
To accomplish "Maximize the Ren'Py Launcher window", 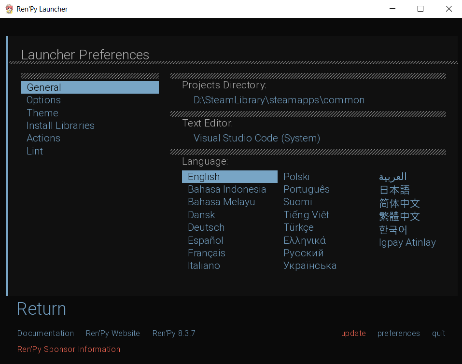I will click(420, 9).
